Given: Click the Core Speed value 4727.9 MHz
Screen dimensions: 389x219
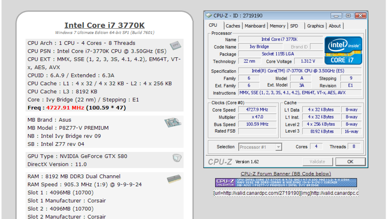Looking at the screenshot, I should tap(257, 110).
